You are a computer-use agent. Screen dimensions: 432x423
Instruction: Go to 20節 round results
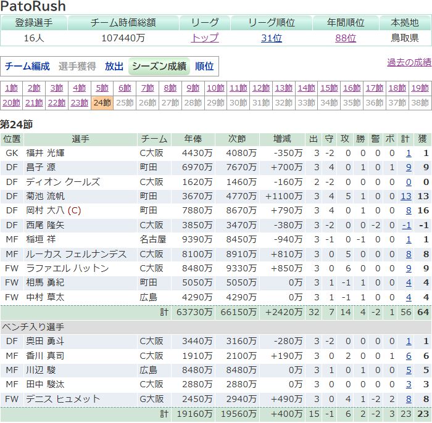coord(11,102)
